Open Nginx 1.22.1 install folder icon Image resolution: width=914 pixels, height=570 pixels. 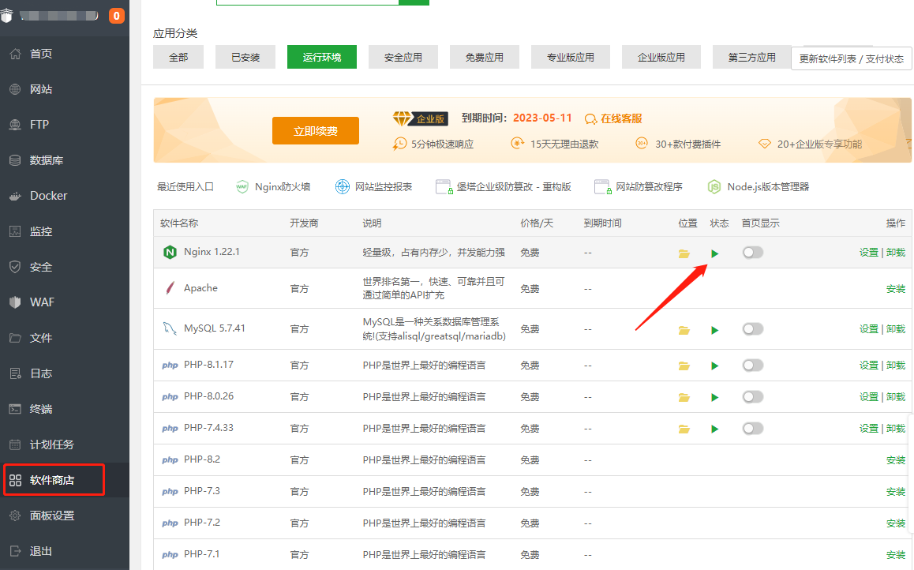(684, 253)
